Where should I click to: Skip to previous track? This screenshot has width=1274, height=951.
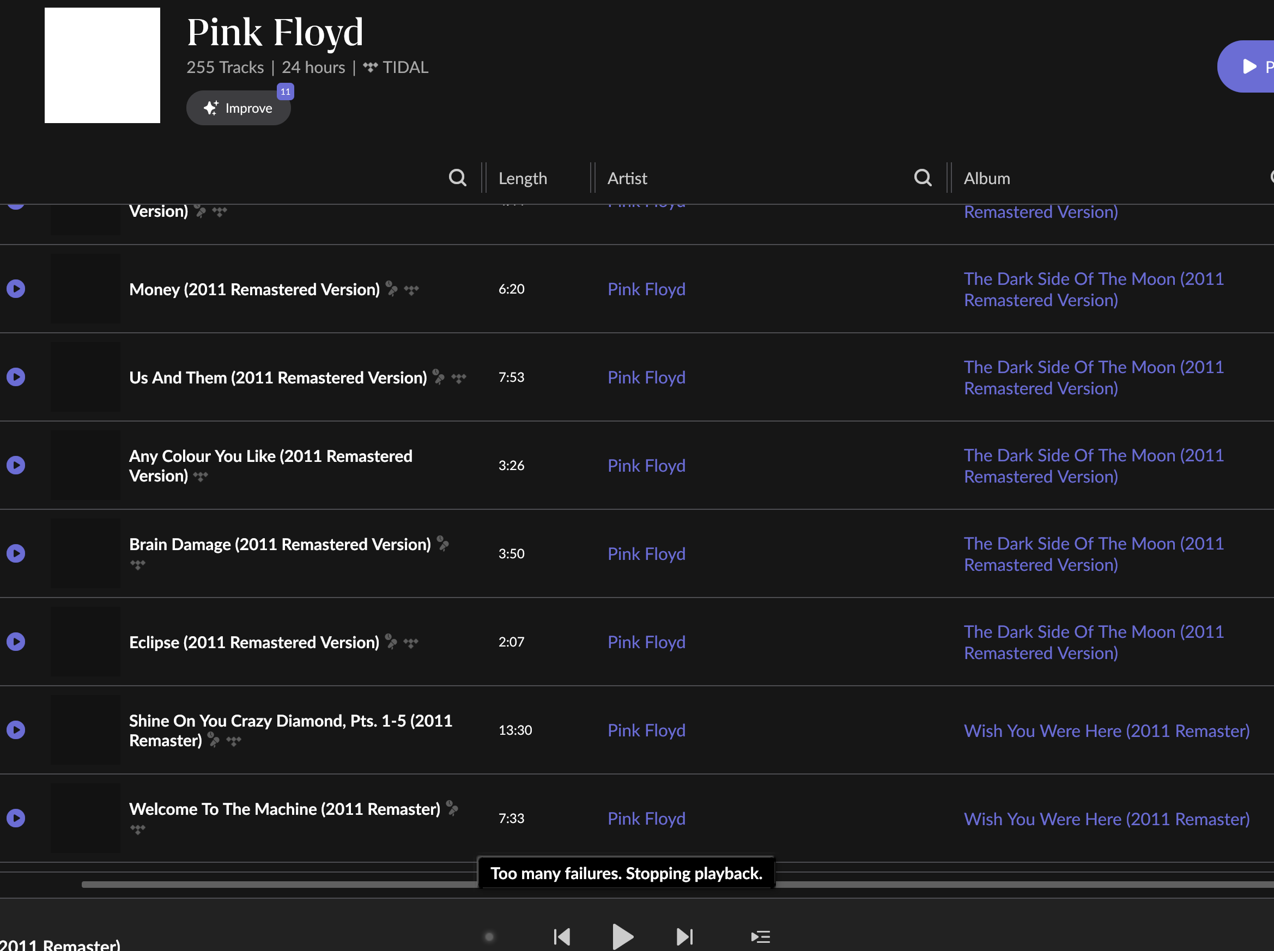(562, 937)
